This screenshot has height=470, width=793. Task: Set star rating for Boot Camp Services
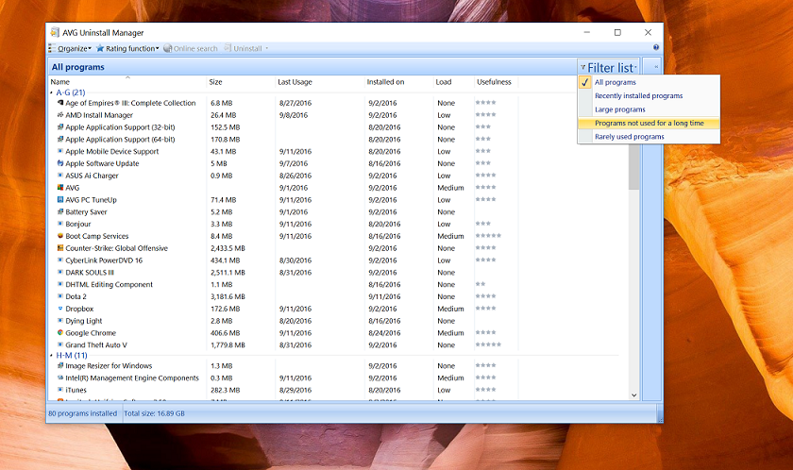[488, 236]
